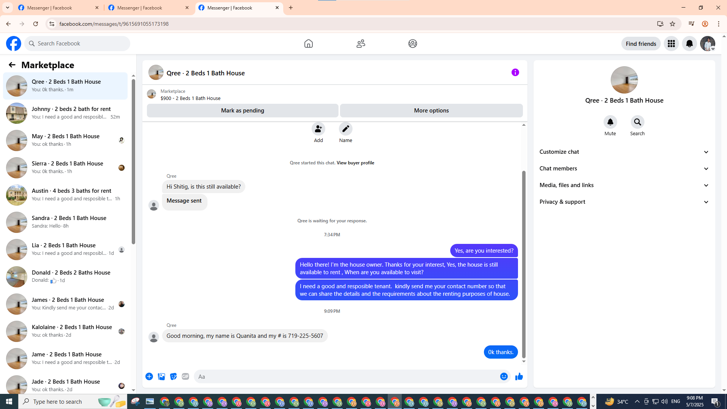This screenshot has width=727, height=409.
Task: Attach a photo file to message
Action: tap(161, 376)
